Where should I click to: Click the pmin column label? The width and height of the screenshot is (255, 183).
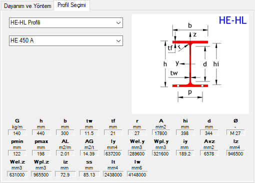[x=17, y=141]
